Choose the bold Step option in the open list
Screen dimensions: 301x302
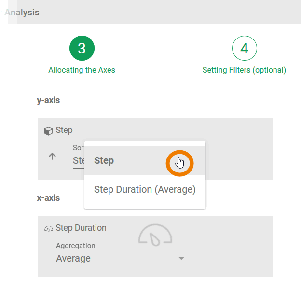104,161
